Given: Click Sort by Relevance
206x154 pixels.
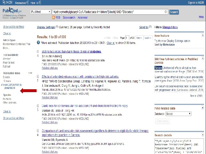Looking at the screenshot, I should [165, 44].
